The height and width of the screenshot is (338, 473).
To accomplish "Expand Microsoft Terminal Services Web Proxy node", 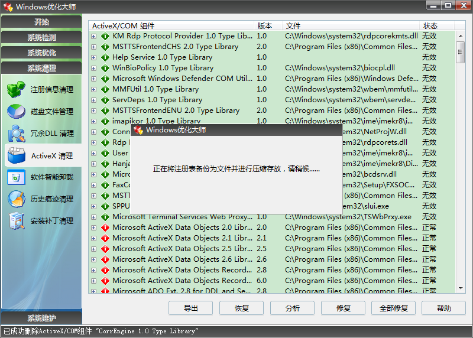I will pos(94,217).
